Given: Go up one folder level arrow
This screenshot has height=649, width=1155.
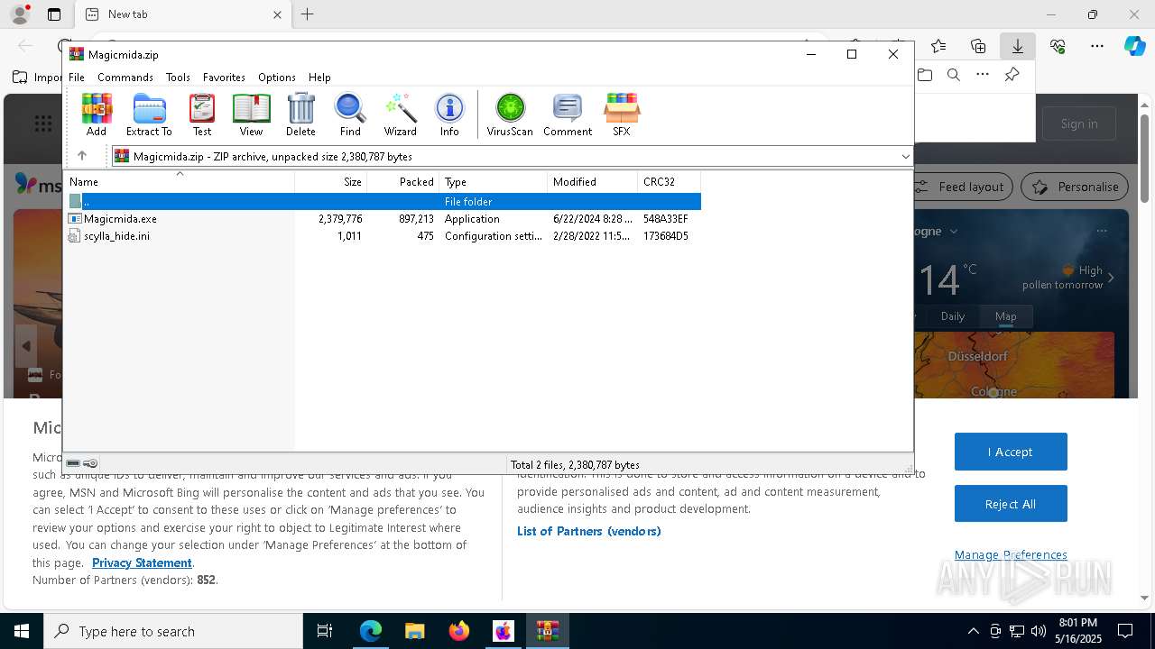Looking at the screenshot, I should pos(82,156).
